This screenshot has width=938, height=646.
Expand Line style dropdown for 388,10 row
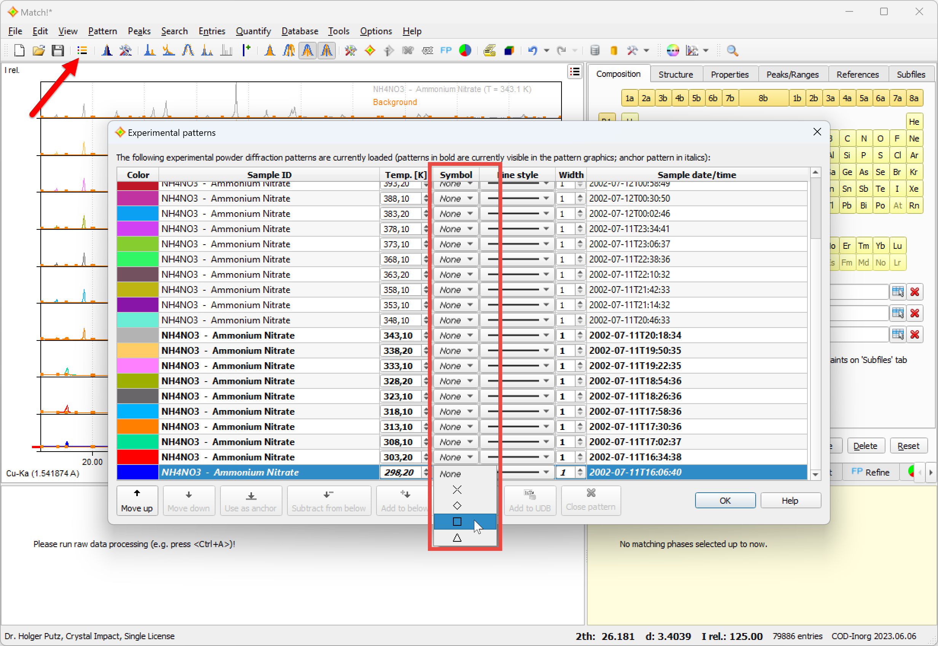coord(546,198)
